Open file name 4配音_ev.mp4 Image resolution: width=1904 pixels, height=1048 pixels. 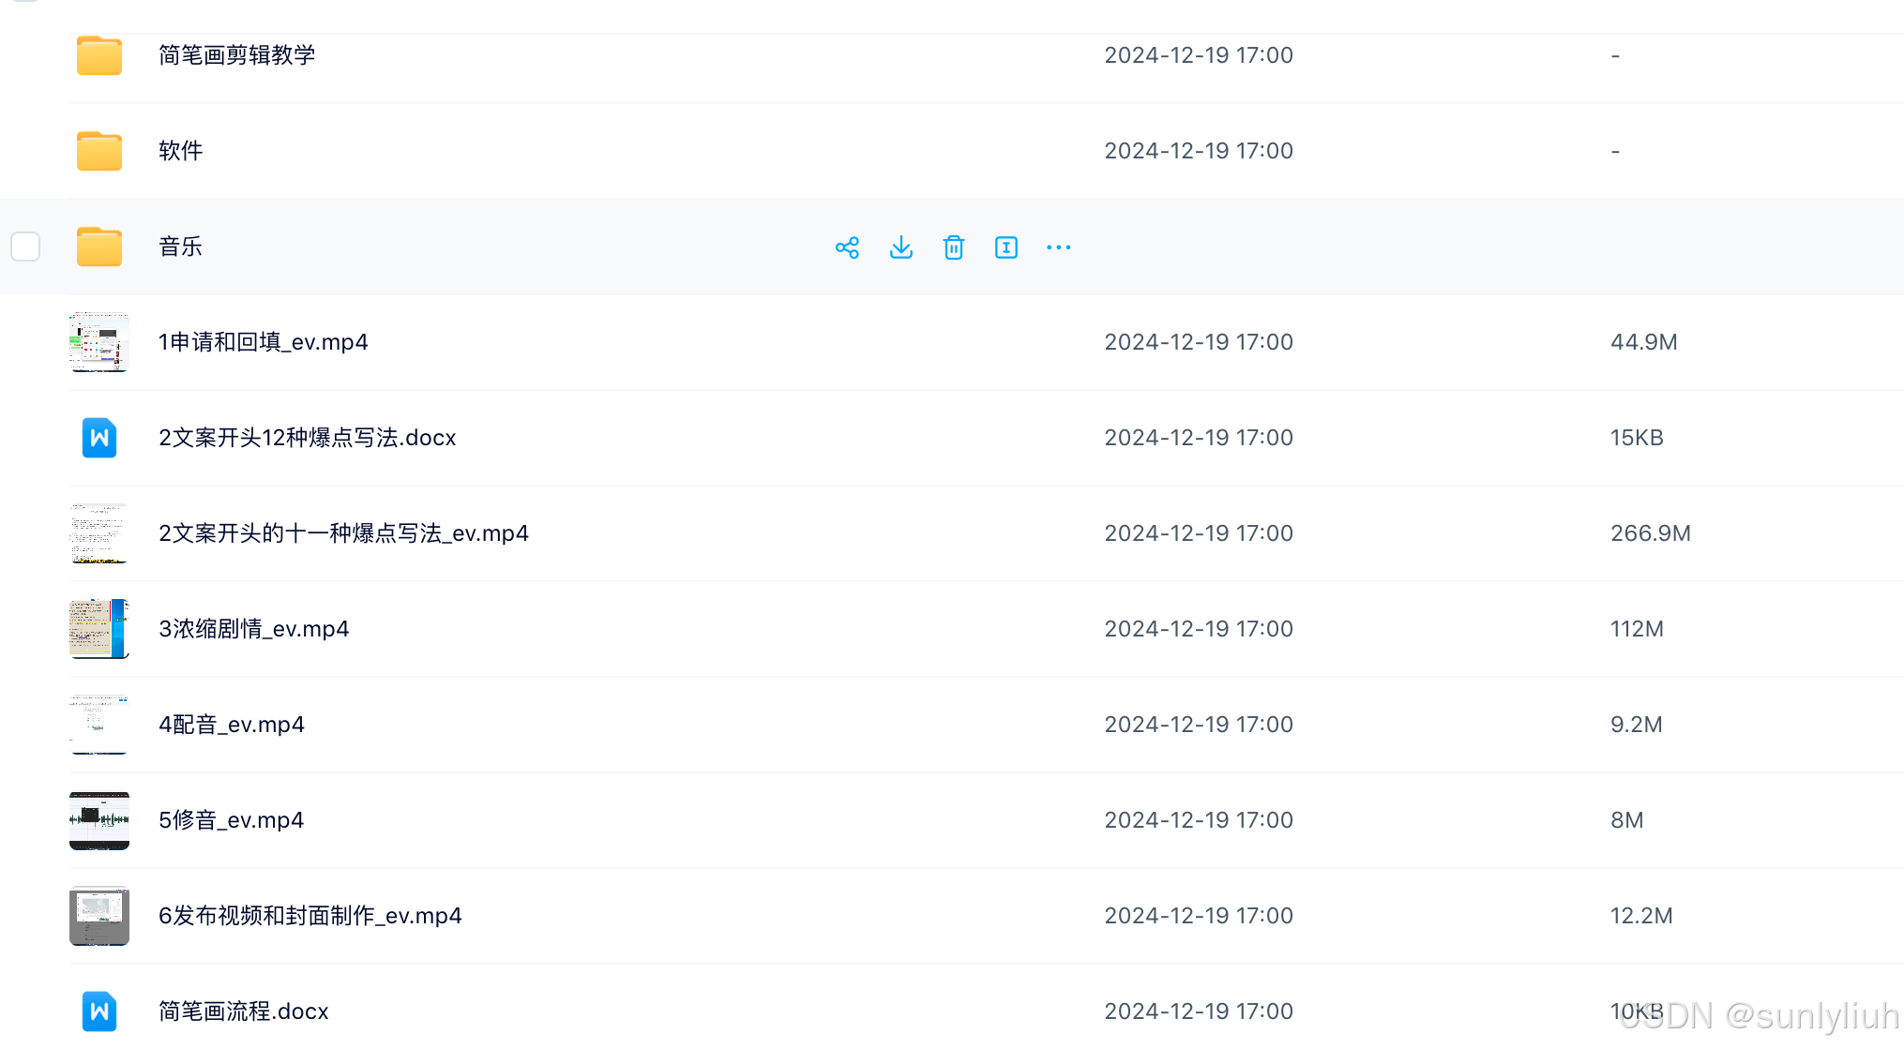pyautogui.click(x=232, y=725)
